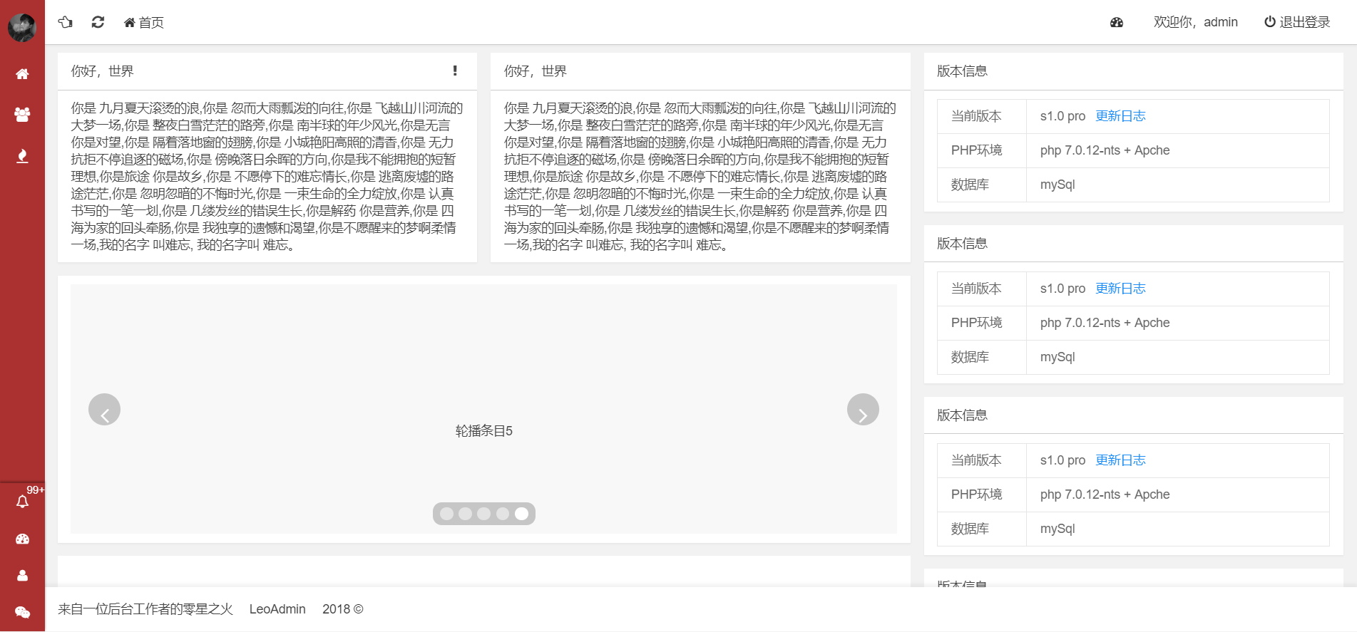
Task: Click the admin avatar photo
Action: coord(22,28)
